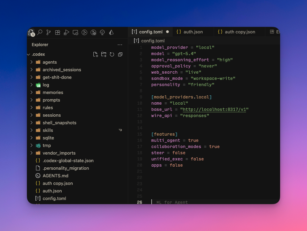307x231 pixels.
Task: Switch to the auth.json tab
Action: tap(193, 32)
